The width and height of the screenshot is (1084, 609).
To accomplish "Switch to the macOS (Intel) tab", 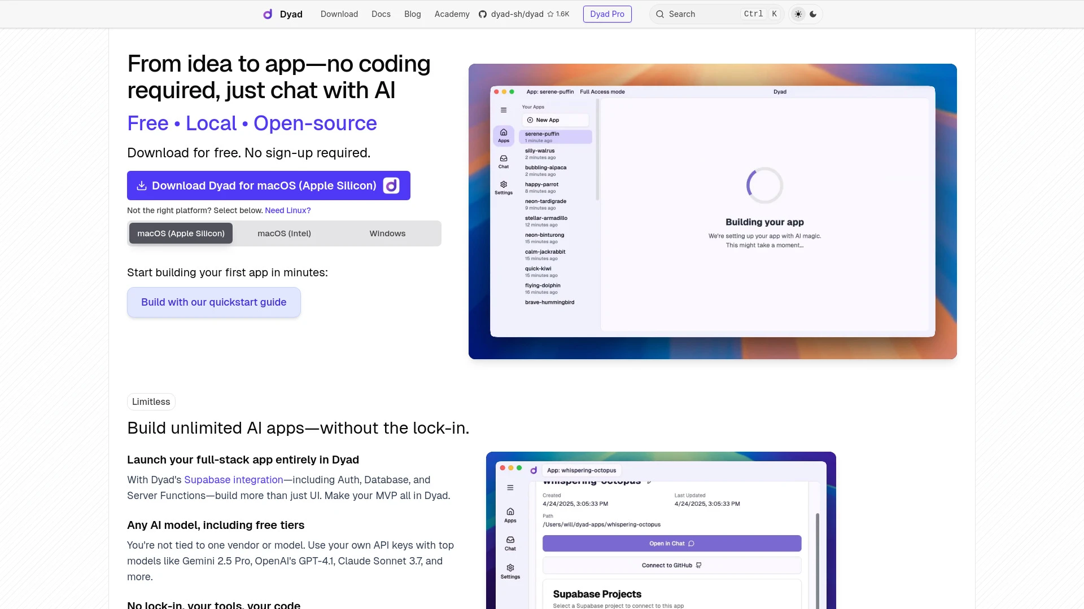I will click(x=283, y=233).
